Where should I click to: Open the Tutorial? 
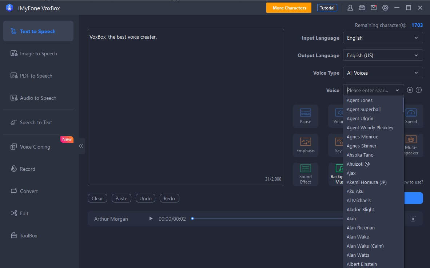pyautogui.click(x=327, y=8)
